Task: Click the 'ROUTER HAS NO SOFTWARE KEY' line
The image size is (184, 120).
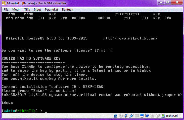Action: 31,58
